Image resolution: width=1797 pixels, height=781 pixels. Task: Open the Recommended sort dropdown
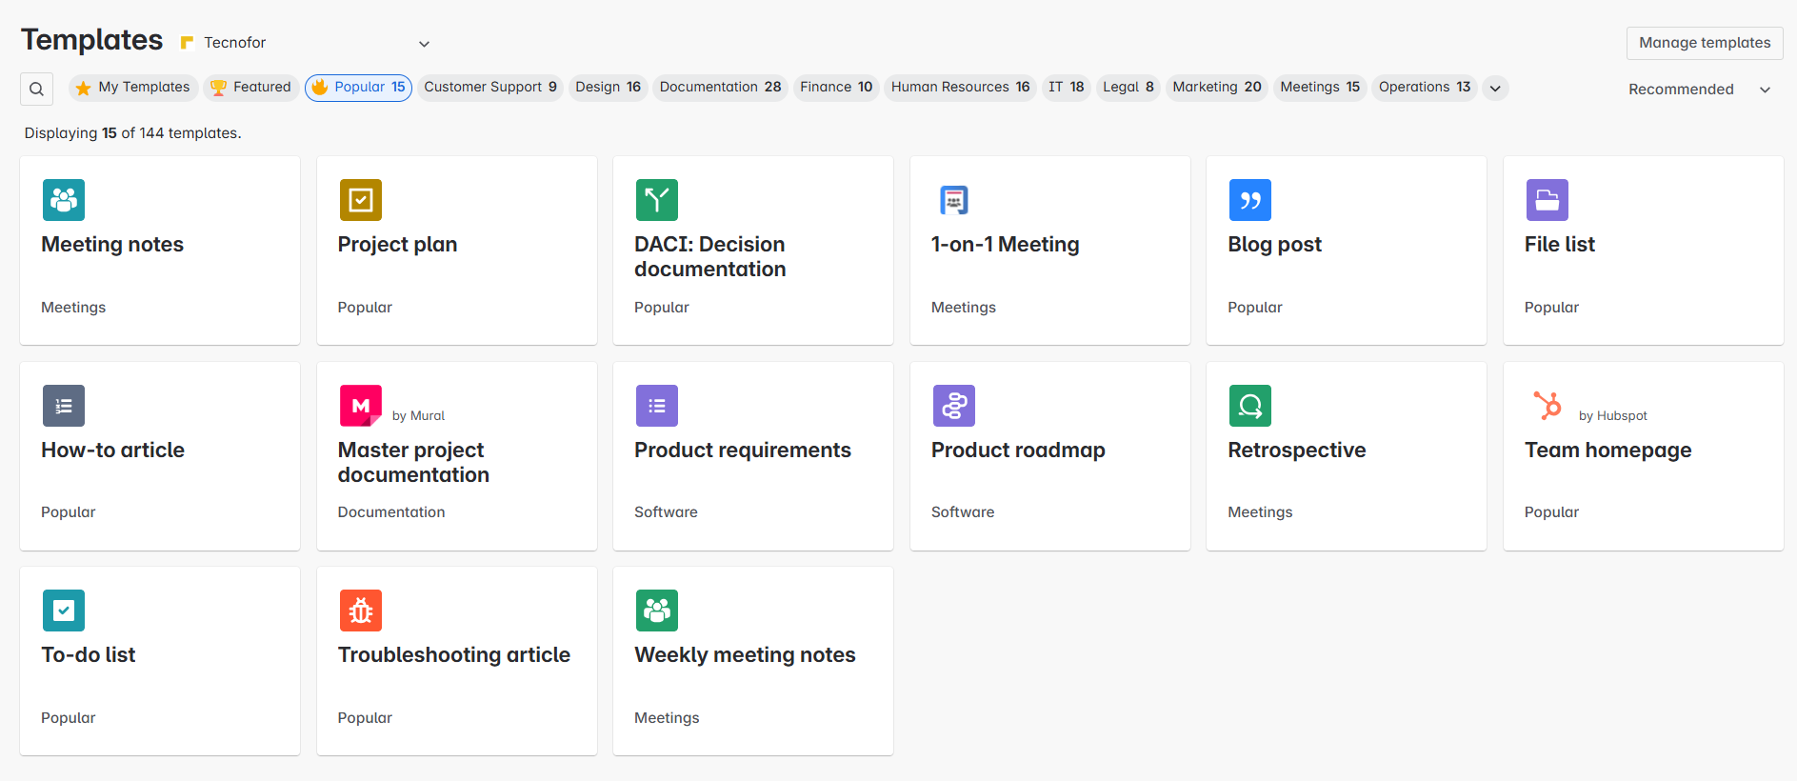(1699, 90)
